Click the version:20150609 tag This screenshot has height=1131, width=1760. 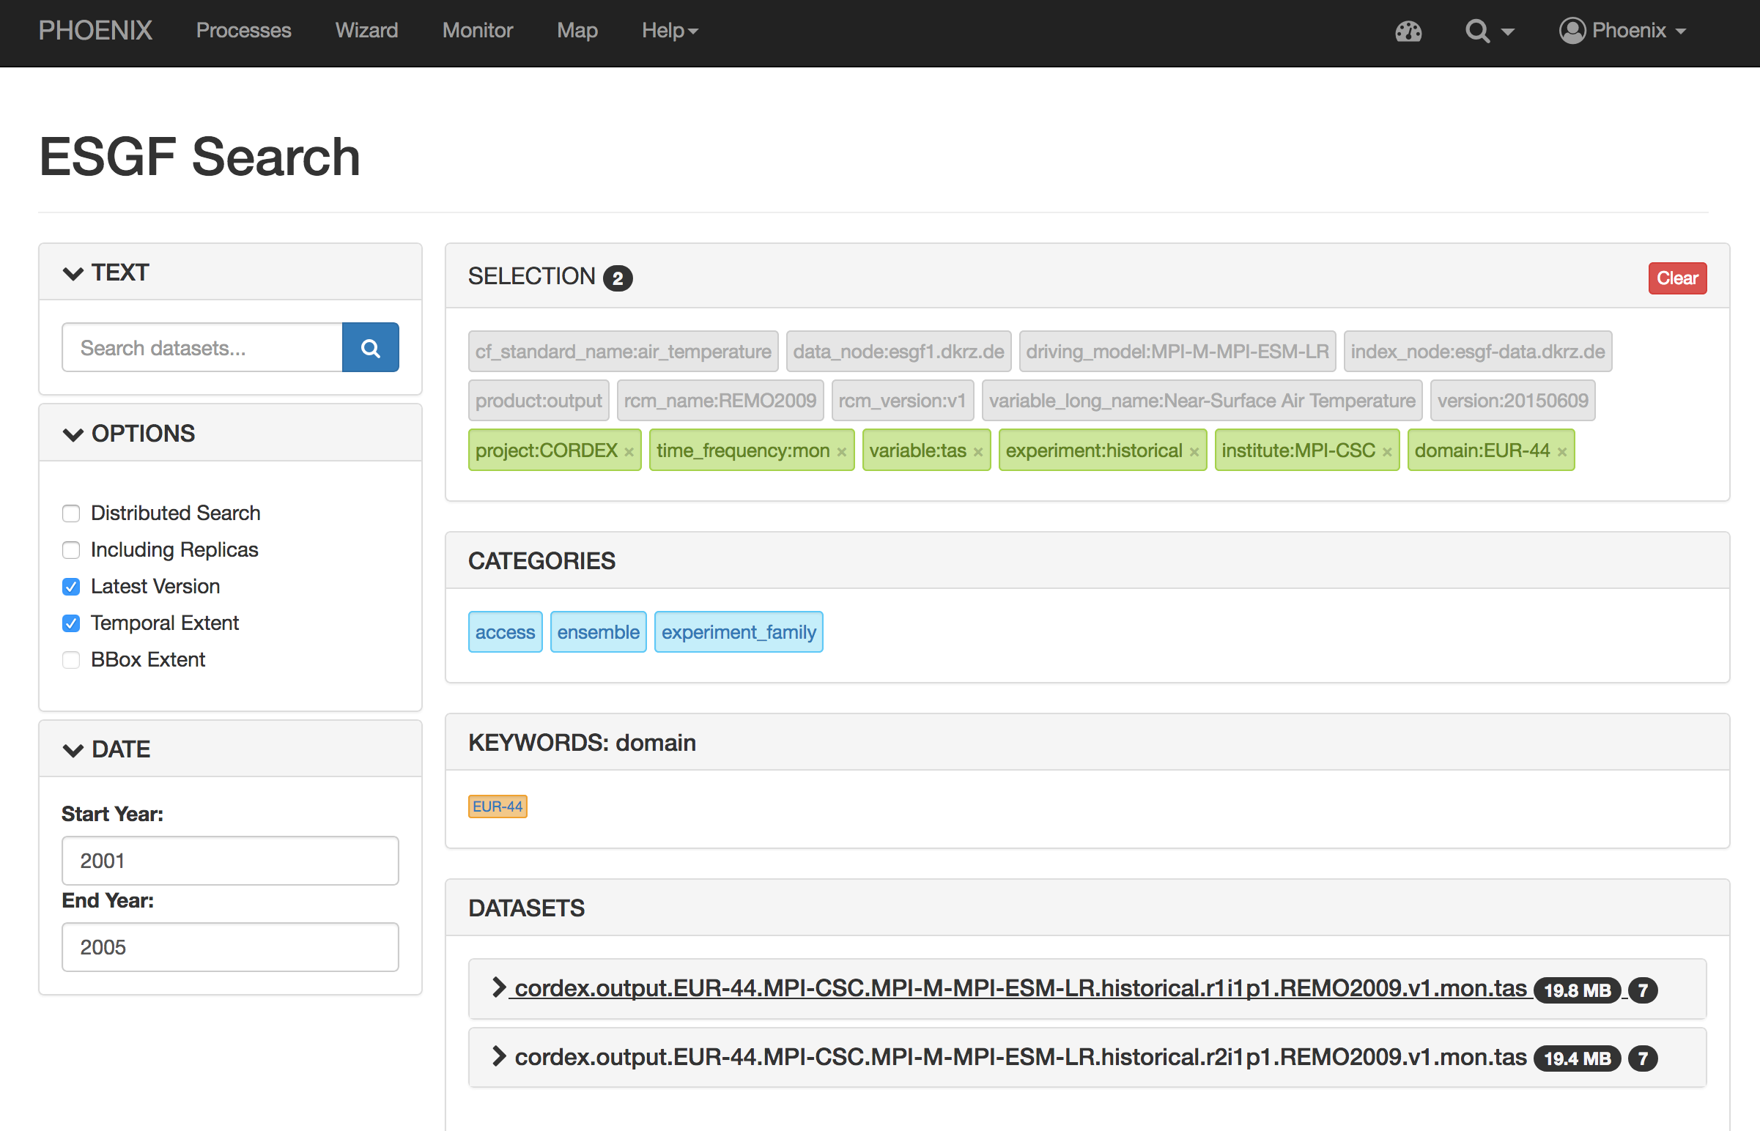1513,401
